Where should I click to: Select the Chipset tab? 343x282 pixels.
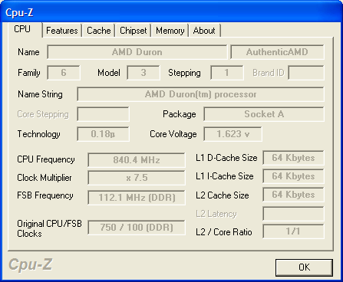coord(134,31)
